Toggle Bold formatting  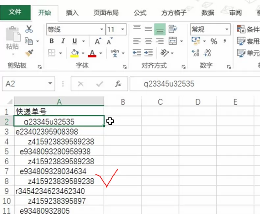click(x=52, y=41)
